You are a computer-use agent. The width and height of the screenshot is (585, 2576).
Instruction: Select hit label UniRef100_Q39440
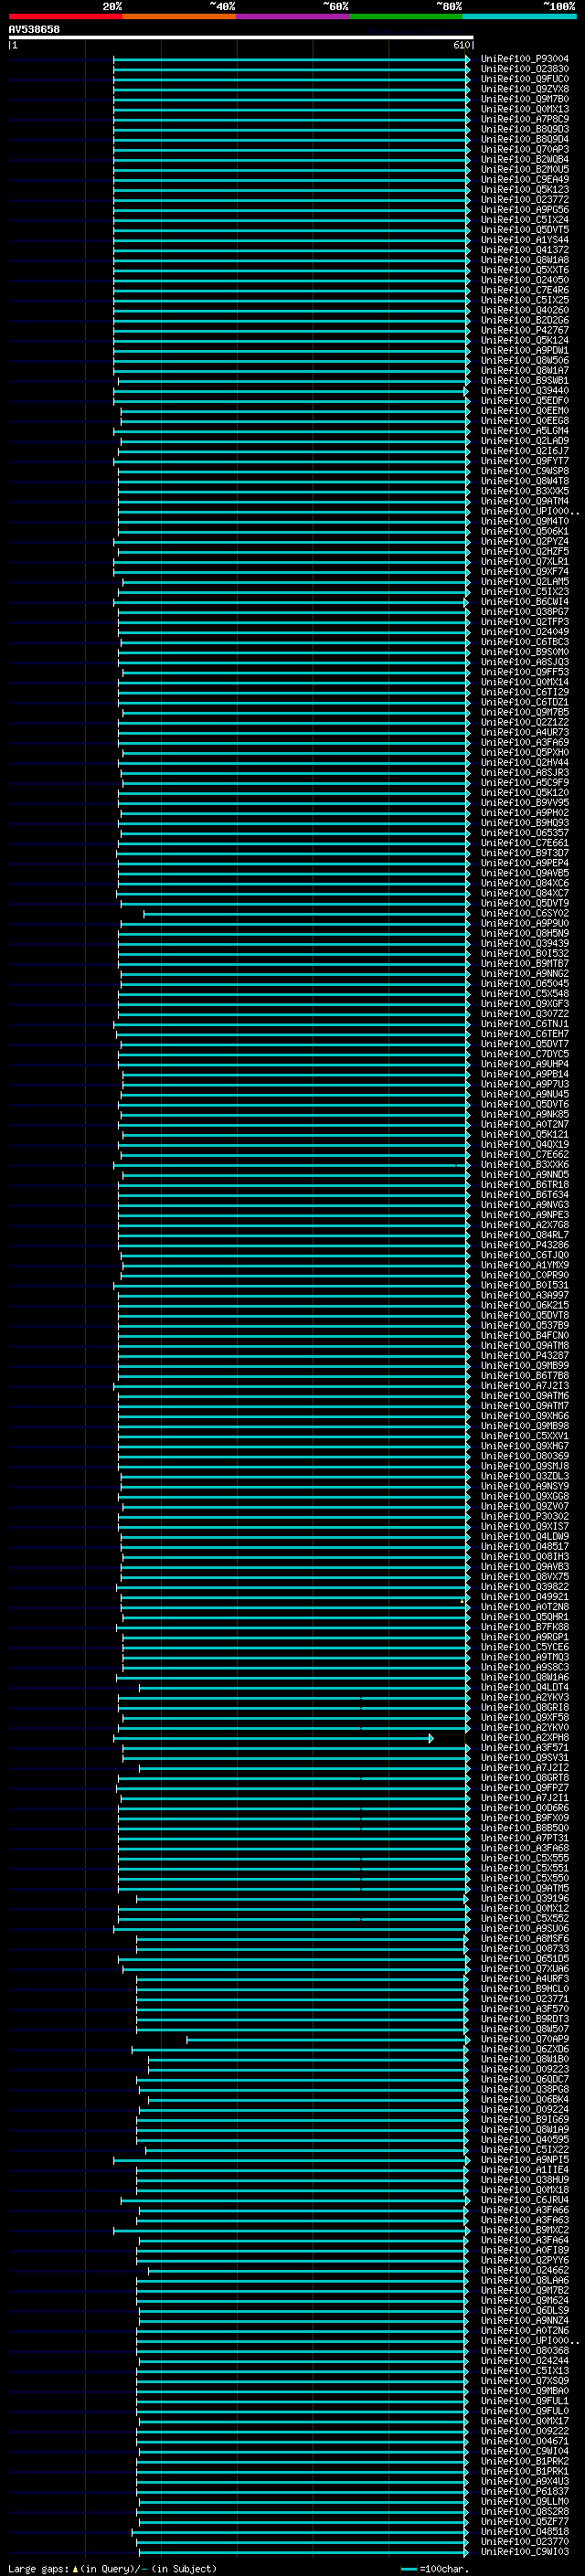click(x=524, y=391)
